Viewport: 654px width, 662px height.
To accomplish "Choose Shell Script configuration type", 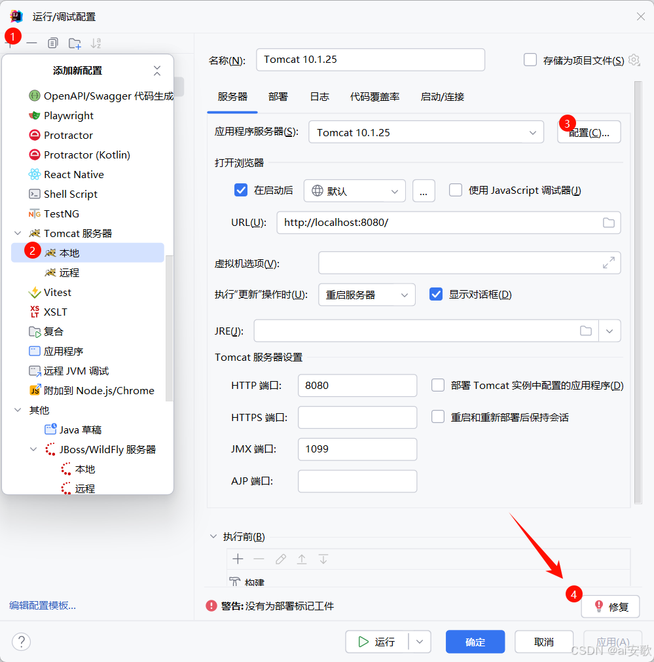I will 63,194.
